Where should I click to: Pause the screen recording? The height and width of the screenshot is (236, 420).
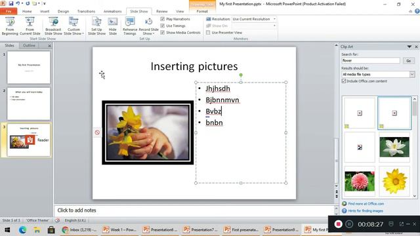point(349,224)
